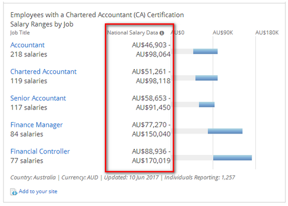
Task: Click the Chartered Accountant salary range bar
Action: point(206,78)
